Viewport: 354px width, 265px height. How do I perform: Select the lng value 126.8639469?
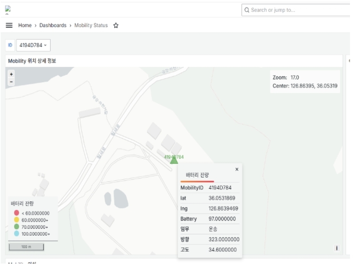(223, 208)
